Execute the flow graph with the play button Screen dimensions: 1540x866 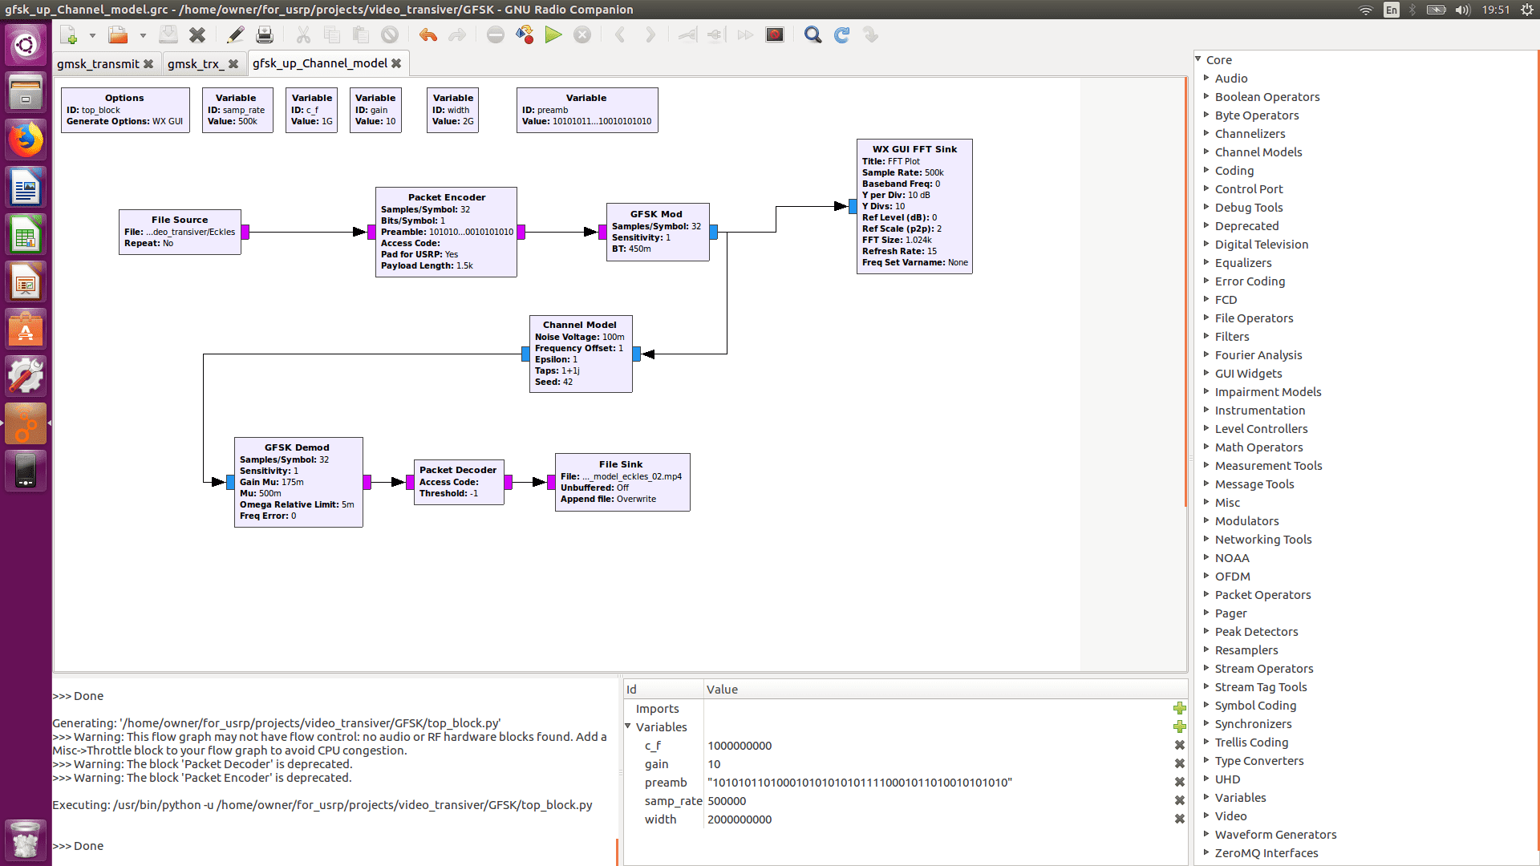pos(553,35)
